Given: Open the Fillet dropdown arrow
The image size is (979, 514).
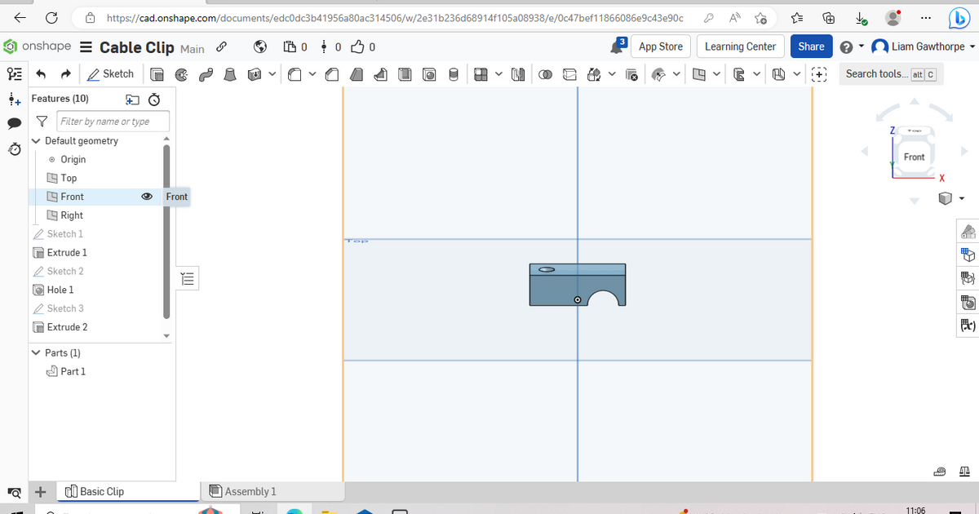Looking at the screenshot, I should tap(311, 73).
